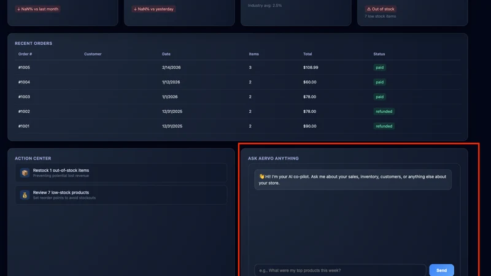Viewport: 491px width, 276px height.
Task: Click the $90.00 total value
Action: pyautogui.click(x=310, y=126)
